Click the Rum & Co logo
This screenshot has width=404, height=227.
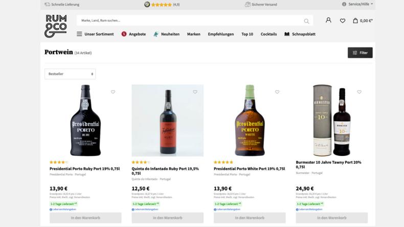tap(56, 26)
